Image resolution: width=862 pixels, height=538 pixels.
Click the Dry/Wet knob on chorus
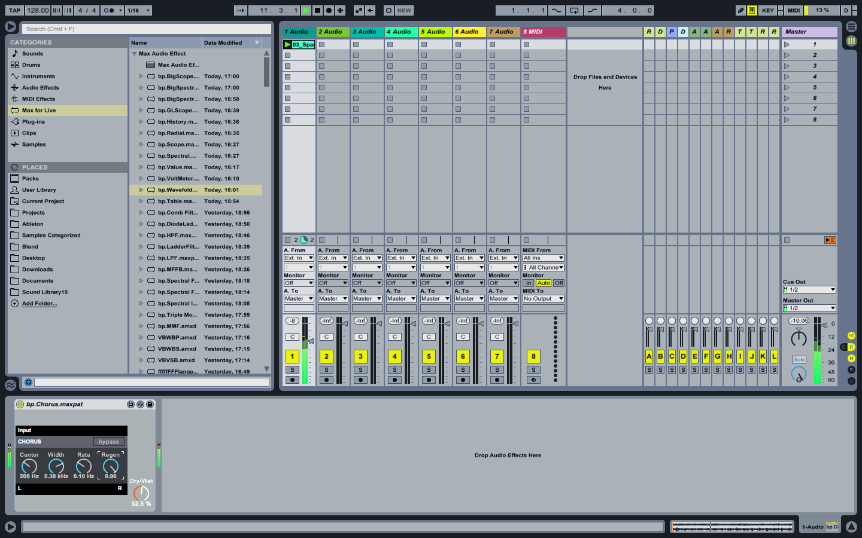[141, 493]
